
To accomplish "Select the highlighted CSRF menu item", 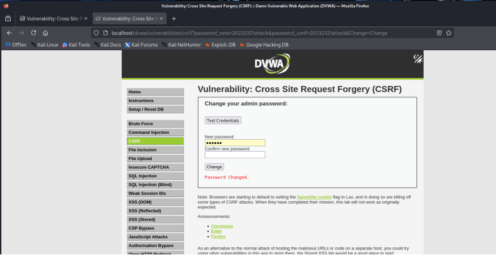I will [155, 142].
